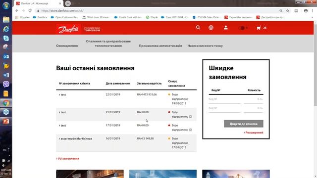The height and width of the screenshot is (178, 317).
Task: Click the UAH 475 931,66 total value
Action: pos(147,94)
